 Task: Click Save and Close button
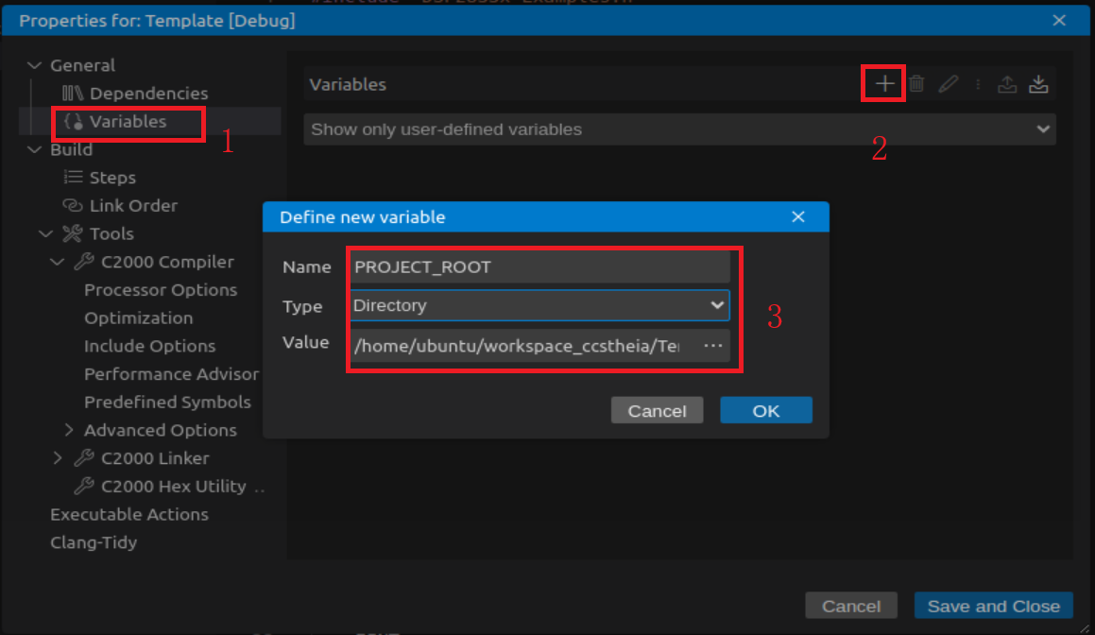pyautogui.click(x=994, y=606)
